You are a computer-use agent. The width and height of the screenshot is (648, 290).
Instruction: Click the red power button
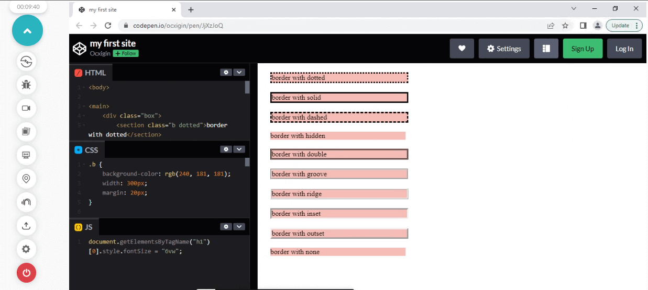point(26,273)
